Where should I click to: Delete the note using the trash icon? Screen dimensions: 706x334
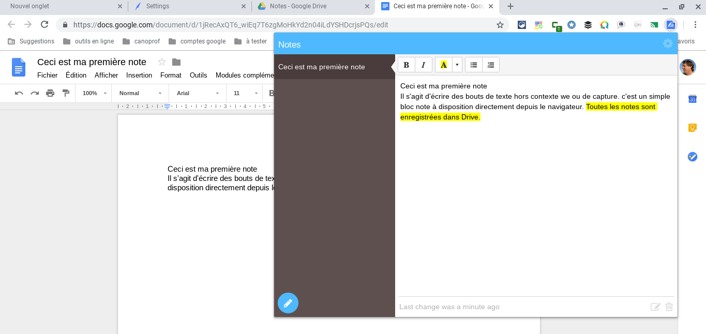[x=669, y=307]
